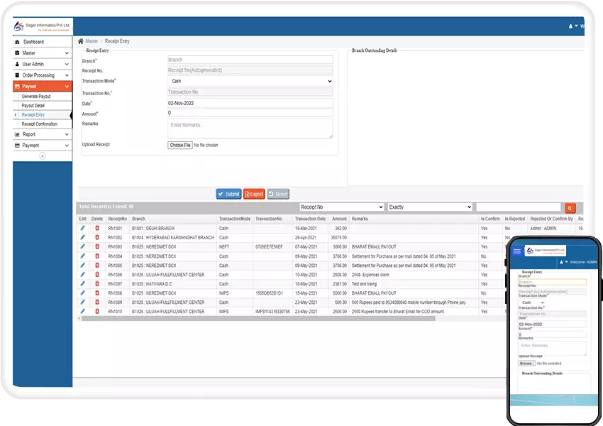Click the home icon in breadcrumb
This screenshot has width=603, height=426.
[81, 41]
